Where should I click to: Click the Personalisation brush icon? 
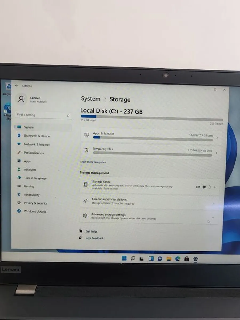[x=19, y=153]
